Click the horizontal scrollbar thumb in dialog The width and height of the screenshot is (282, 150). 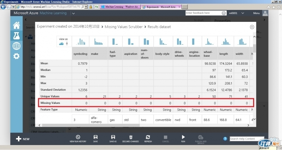point(91,125)
